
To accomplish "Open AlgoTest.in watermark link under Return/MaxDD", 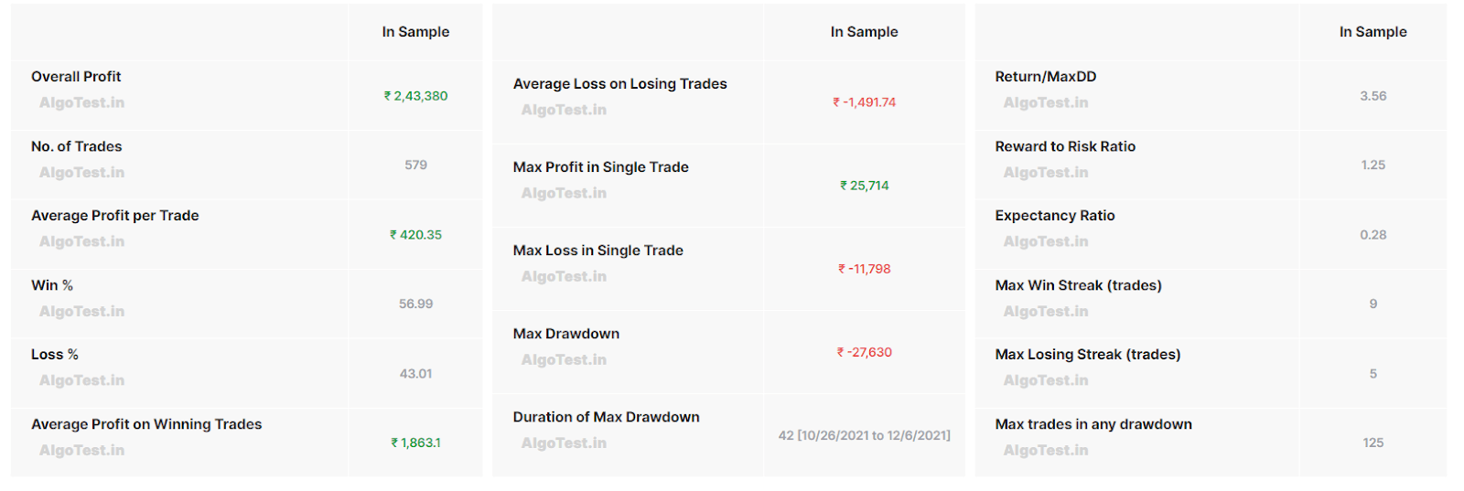I will 1046,103.
